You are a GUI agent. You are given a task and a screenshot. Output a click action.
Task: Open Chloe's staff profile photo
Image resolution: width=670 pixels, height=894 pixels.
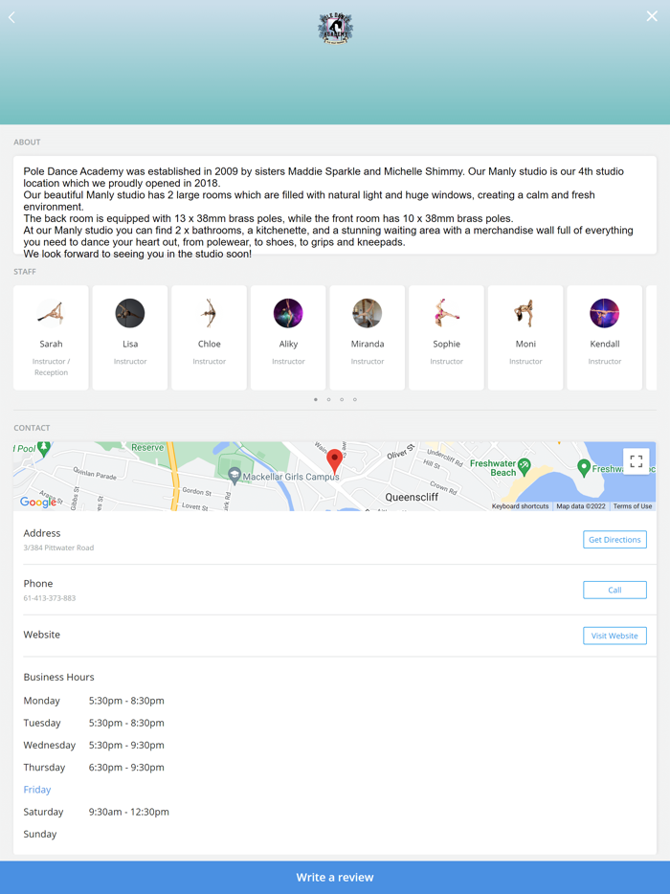coord(210,313)
